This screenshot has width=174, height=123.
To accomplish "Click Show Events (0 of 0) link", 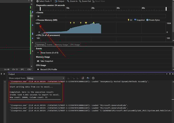I will pyautogui.click(x=49, y=53).
